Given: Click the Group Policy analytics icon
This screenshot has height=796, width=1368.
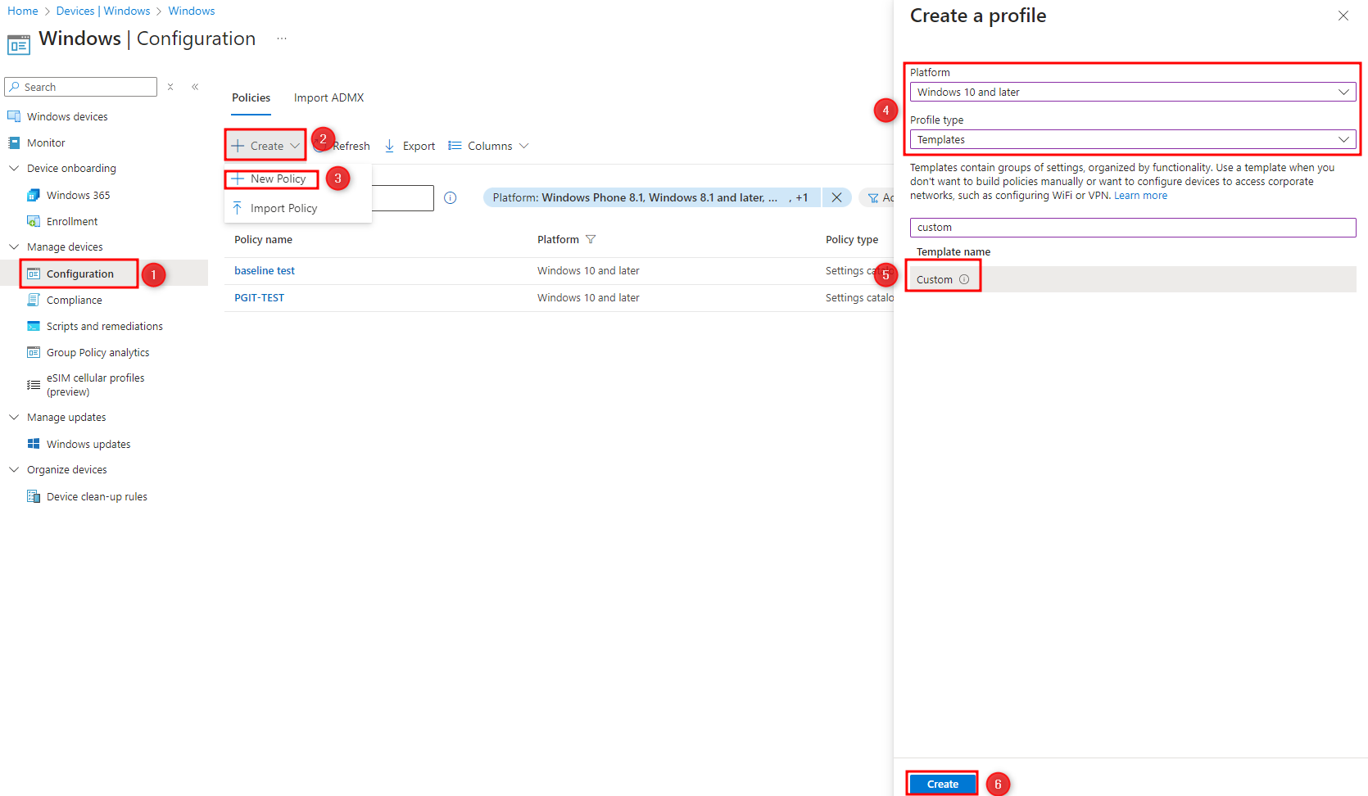Looking at the screenshot, I should (34, 352).
